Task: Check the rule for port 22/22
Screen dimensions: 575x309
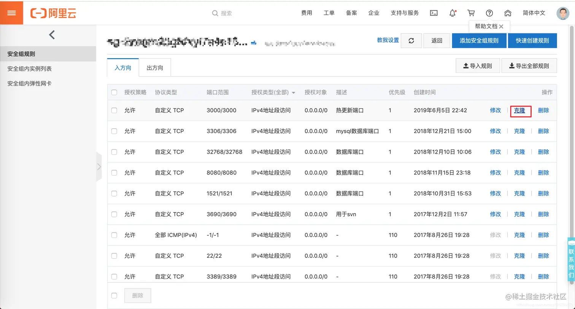Action: pyautogui.click(x=114, y=256)
